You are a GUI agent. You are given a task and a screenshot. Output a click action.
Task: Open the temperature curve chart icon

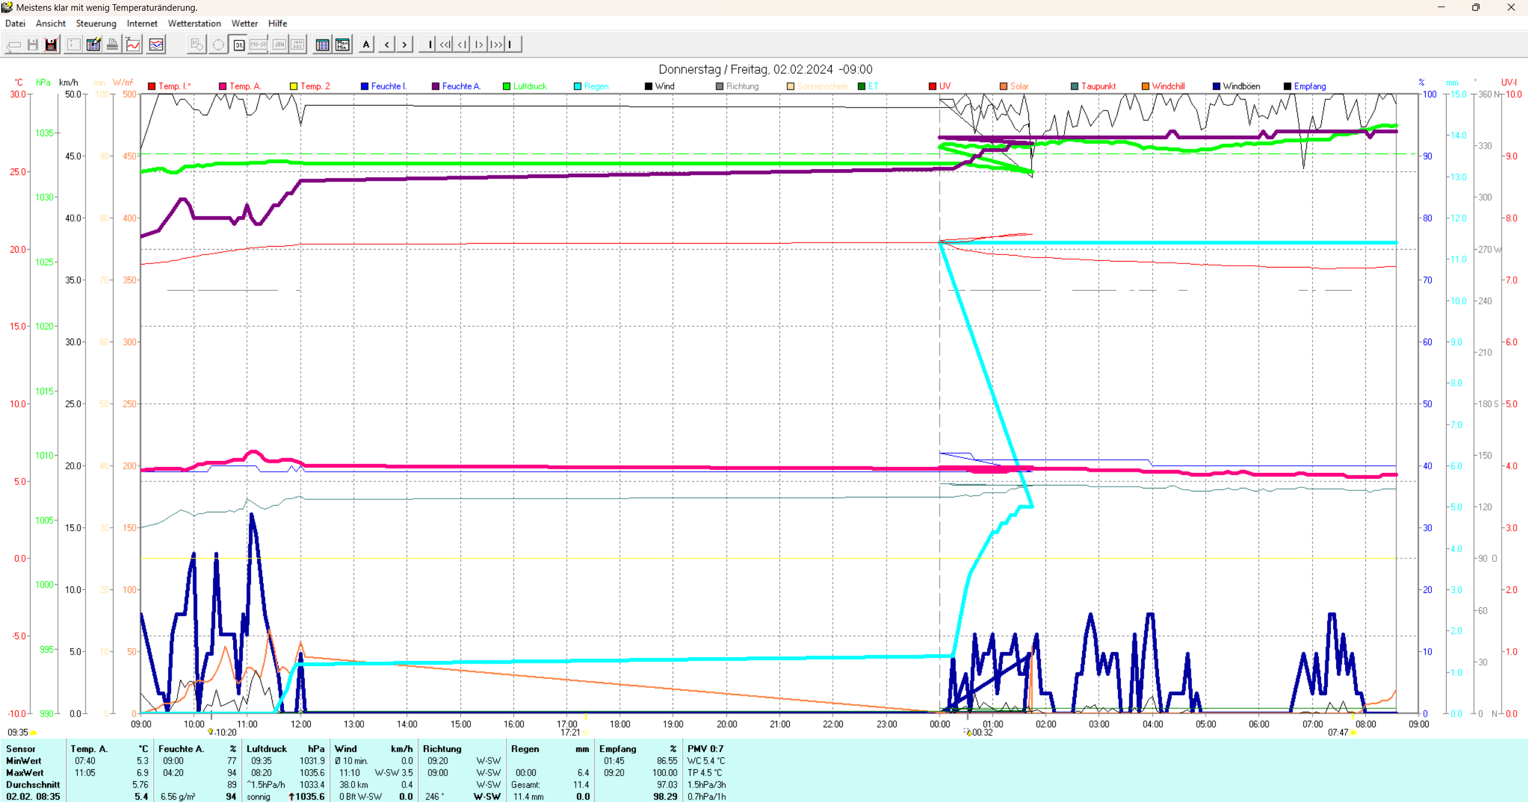point(133,44)
